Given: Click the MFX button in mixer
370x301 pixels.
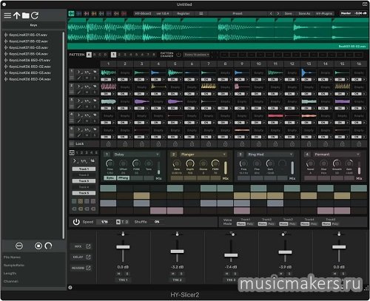Looking at the screenshot, I should 78,246.
